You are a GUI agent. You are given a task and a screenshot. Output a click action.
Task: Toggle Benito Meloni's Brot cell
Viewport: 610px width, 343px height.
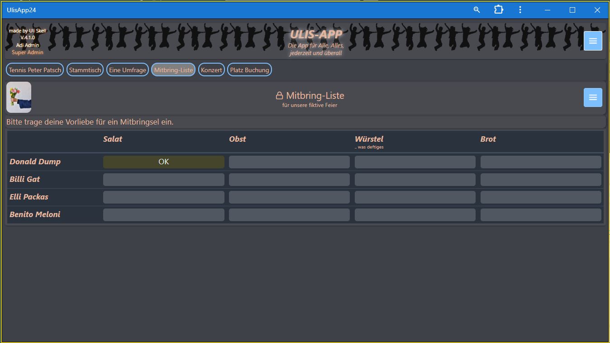(x=541, y=215)
